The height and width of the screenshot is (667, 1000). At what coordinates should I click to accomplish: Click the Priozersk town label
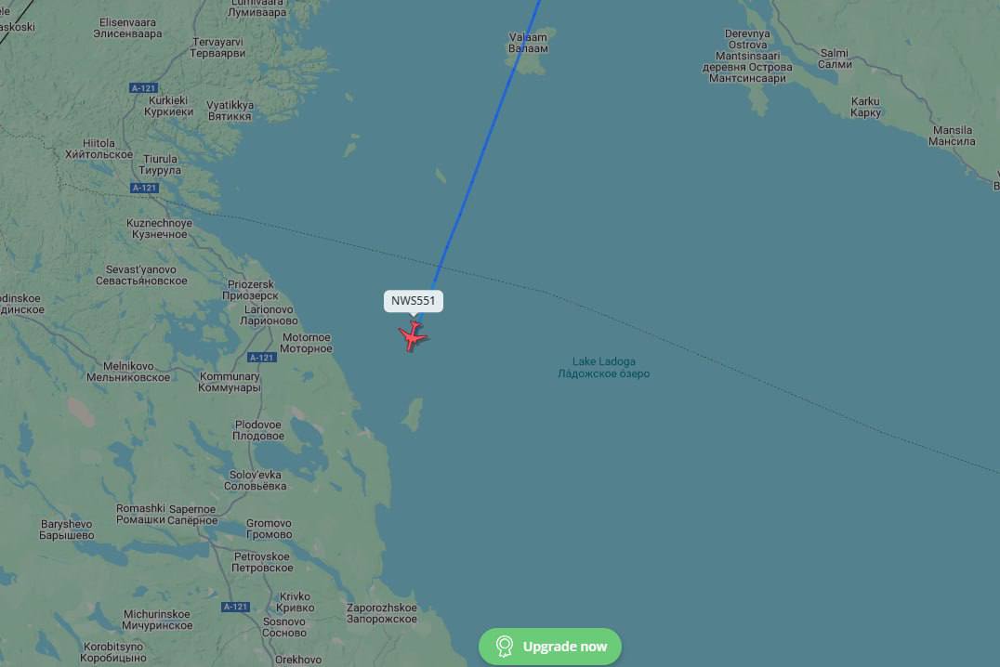(251, 290)
